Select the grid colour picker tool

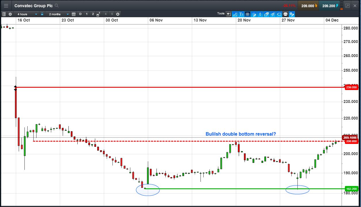254,14
